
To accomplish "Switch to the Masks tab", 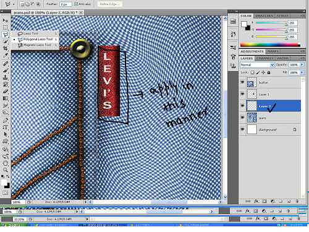I will [x=273, y=51].
